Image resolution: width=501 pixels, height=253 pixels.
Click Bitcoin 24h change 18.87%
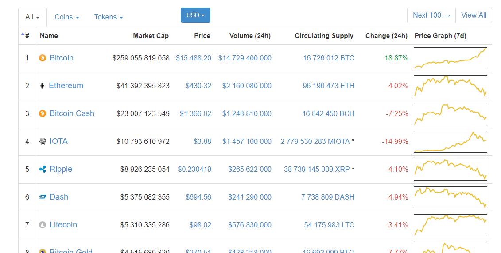tap(396, 58)
